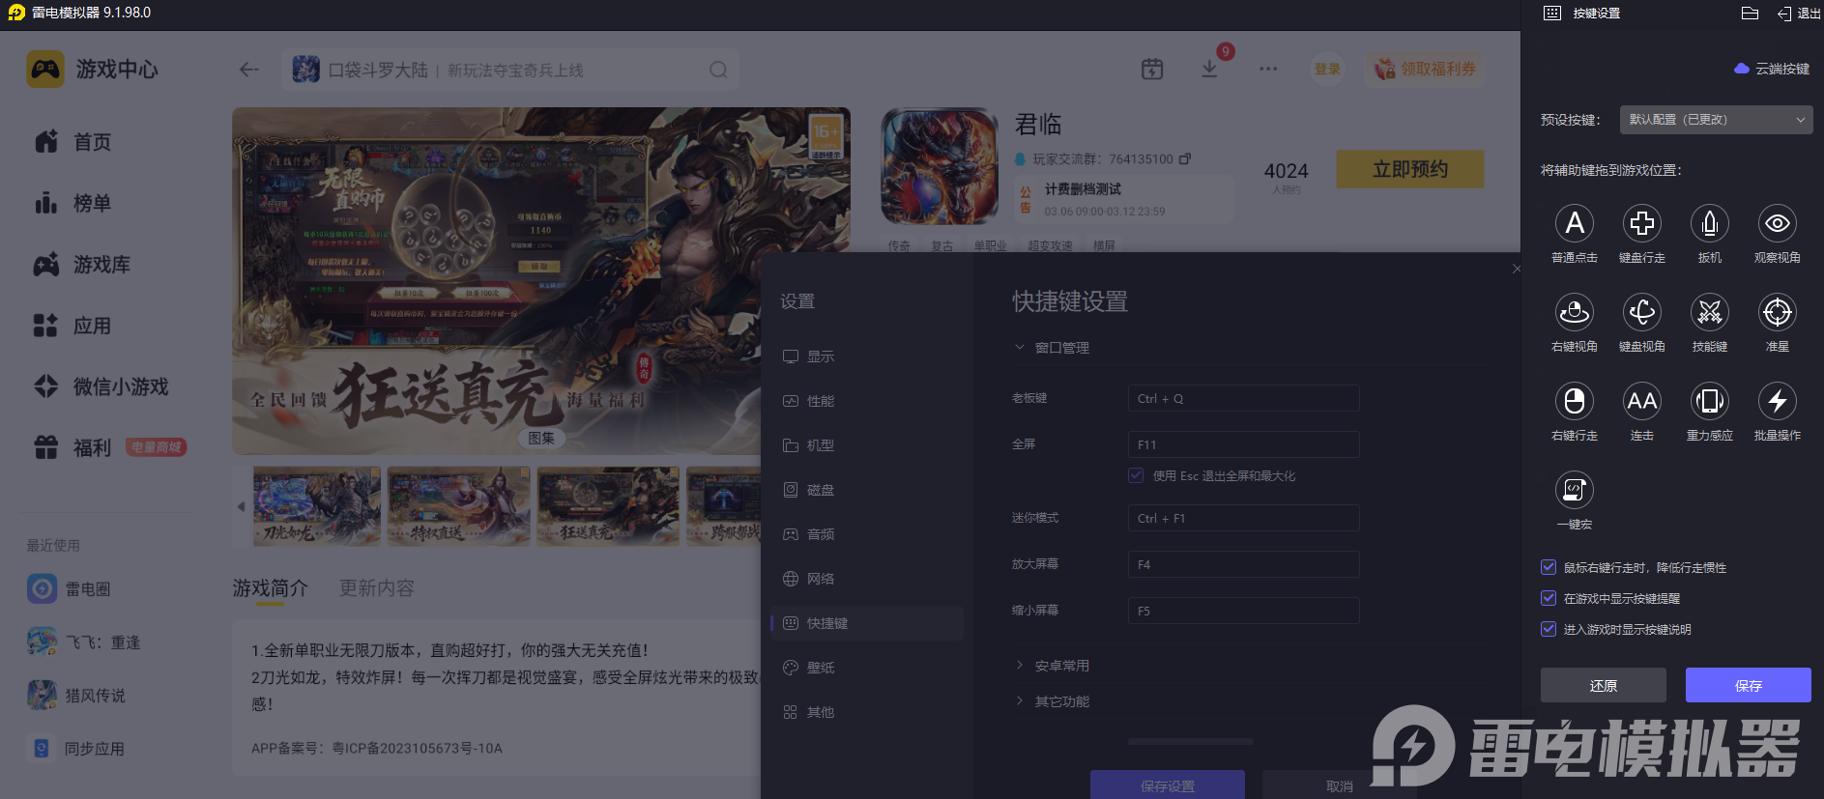
Task: Collapse the 窗口管理 section
Action: (1053, 348)
